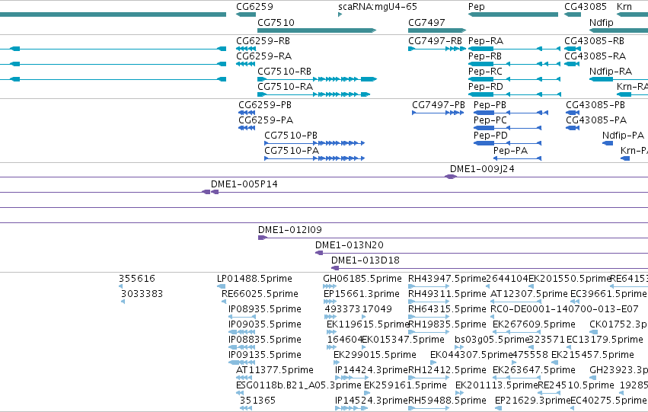Select the first DME1-005P14 clone end marker
The image size is (648, 412).
(x=206, y=192)
